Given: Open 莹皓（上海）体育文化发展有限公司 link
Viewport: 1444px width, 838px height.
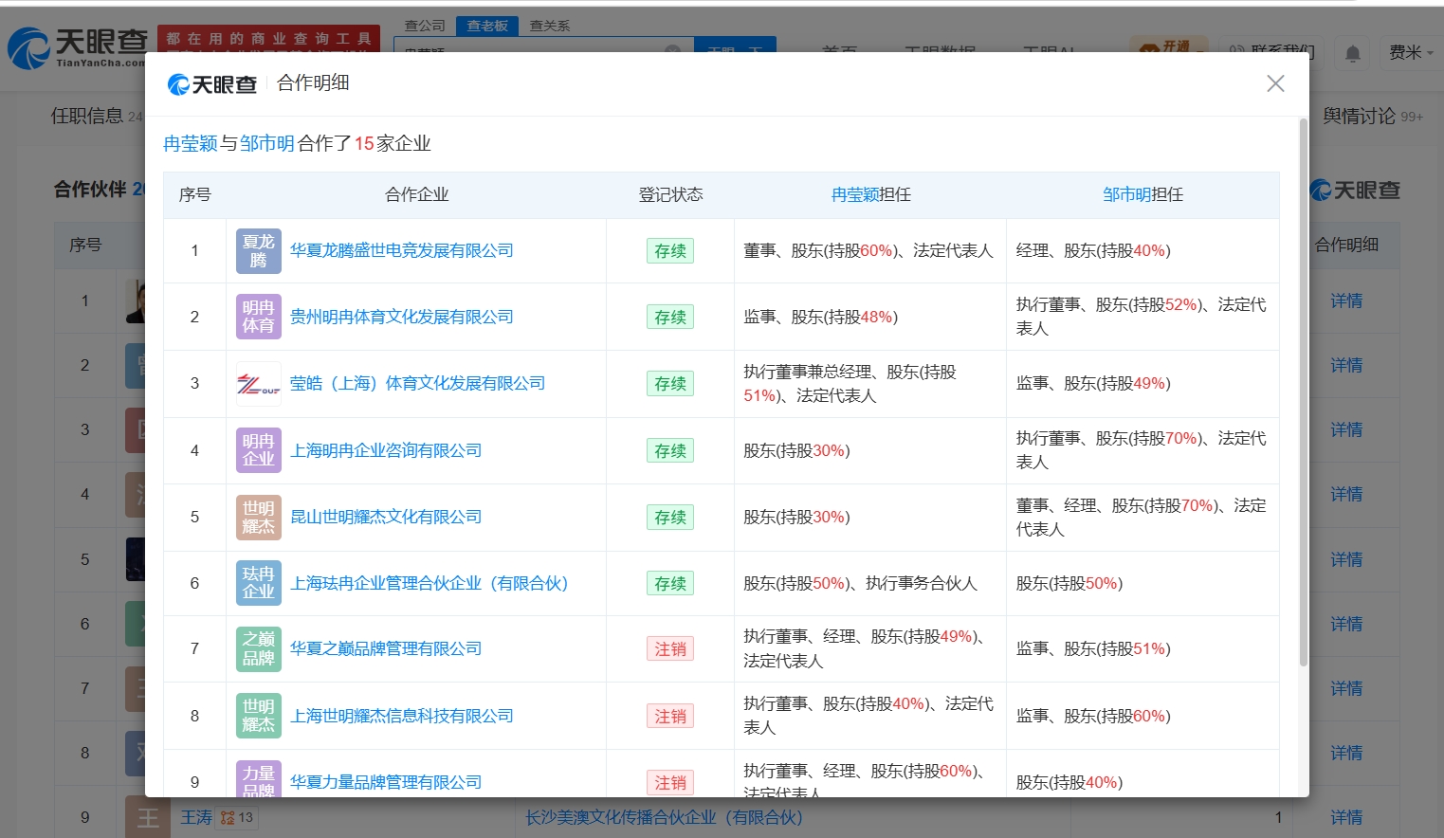Looking at the screenshot, I should tap(418, 383).
